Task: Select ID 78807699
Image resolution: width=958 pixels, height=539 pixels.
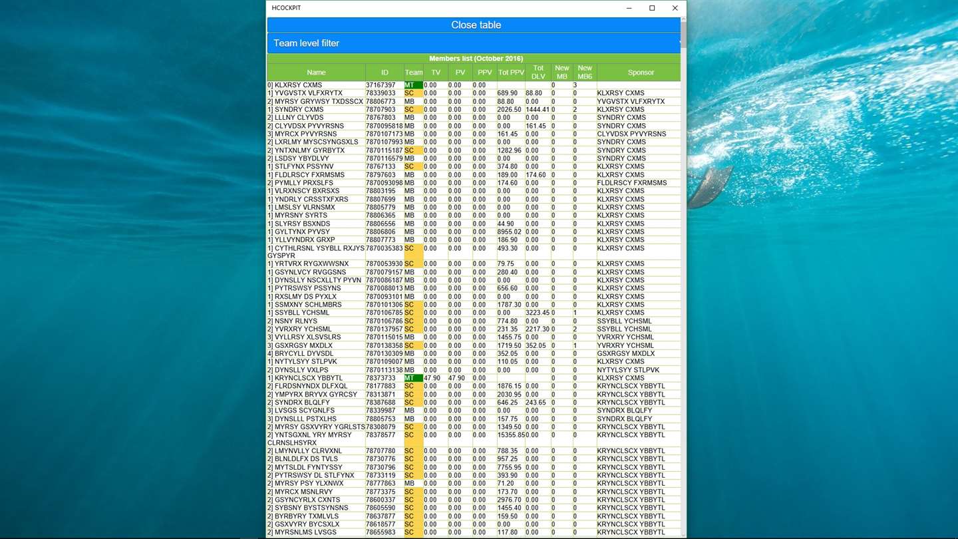Action: pos(381,199)
